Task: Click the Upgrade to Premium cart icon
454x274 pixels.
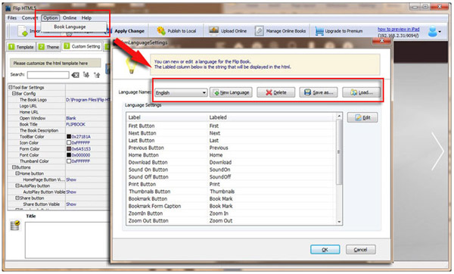Action: pos(319,31)
